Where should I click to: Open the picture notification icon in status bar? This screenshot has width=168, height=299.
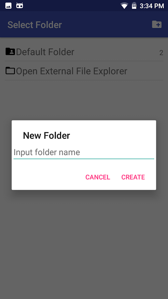(x=8, y=6)
